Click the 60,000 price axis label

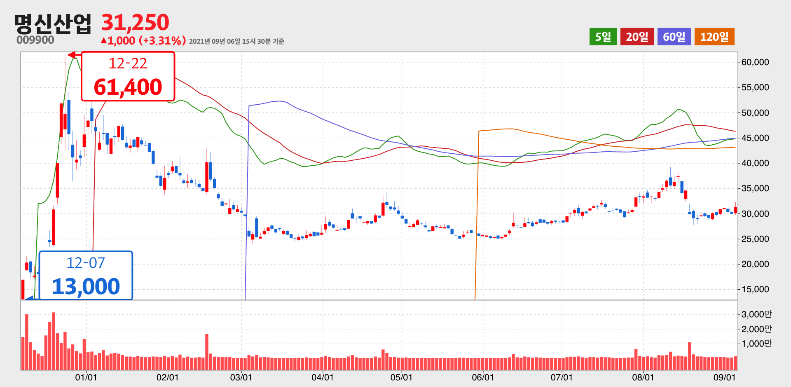(755, 62)
